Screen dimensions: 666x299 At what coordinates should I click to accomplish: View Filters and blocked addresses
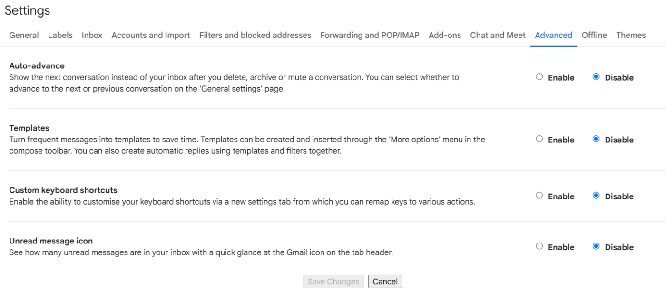255,35
